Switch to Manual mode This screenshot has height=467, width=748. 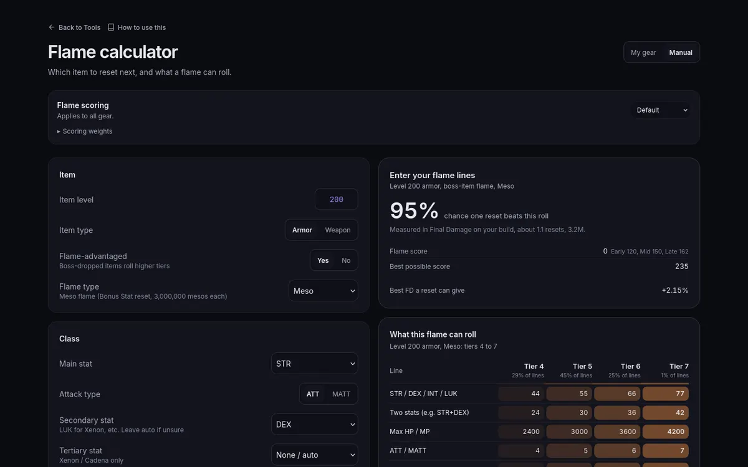[x=681, y=52]
